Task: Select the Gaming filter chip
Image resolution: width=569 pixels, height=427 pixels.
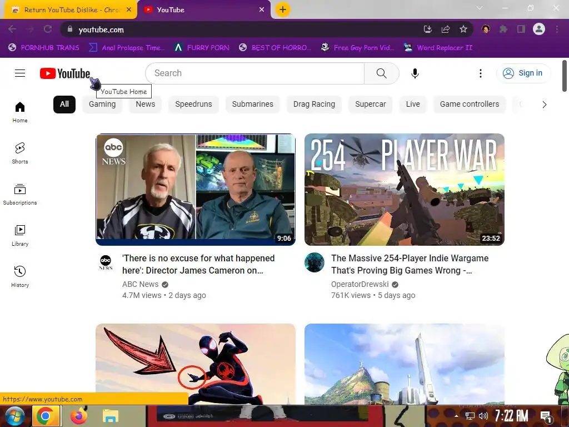Action: (102, 104)
